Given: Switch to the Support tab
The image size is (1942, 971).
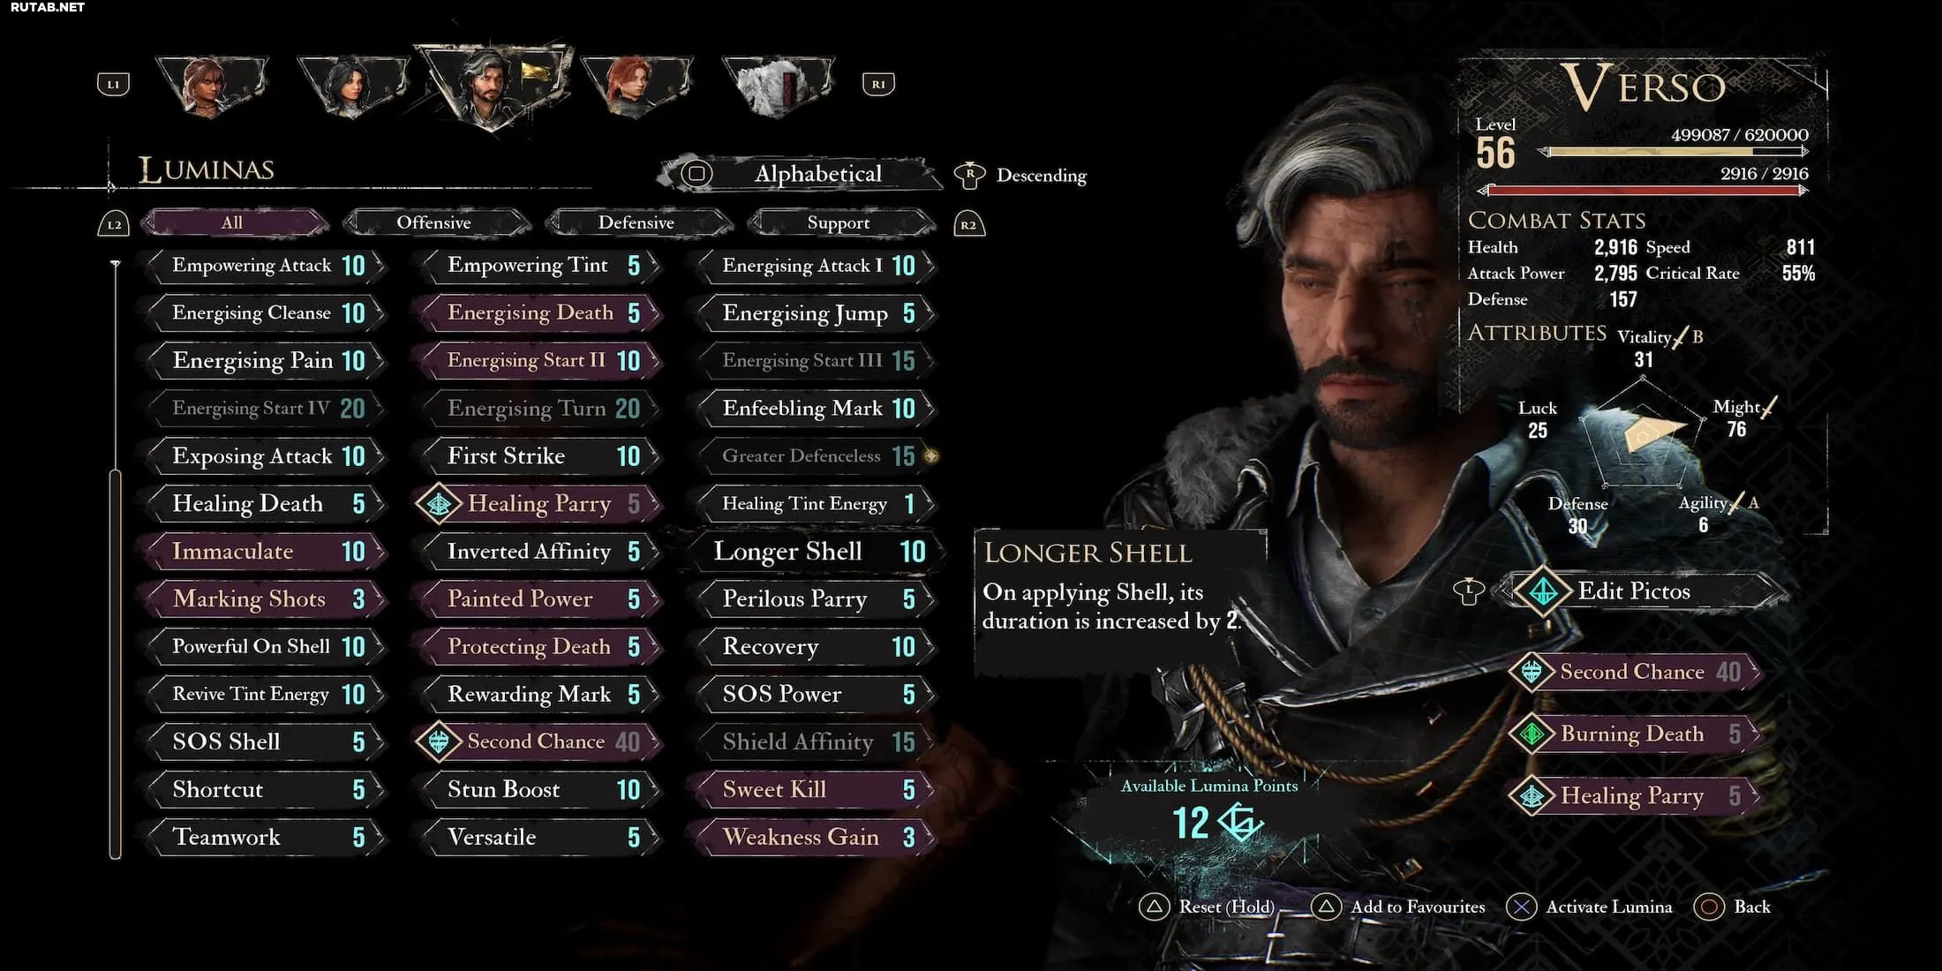Looking at the screenshot, I should point(839,222).
